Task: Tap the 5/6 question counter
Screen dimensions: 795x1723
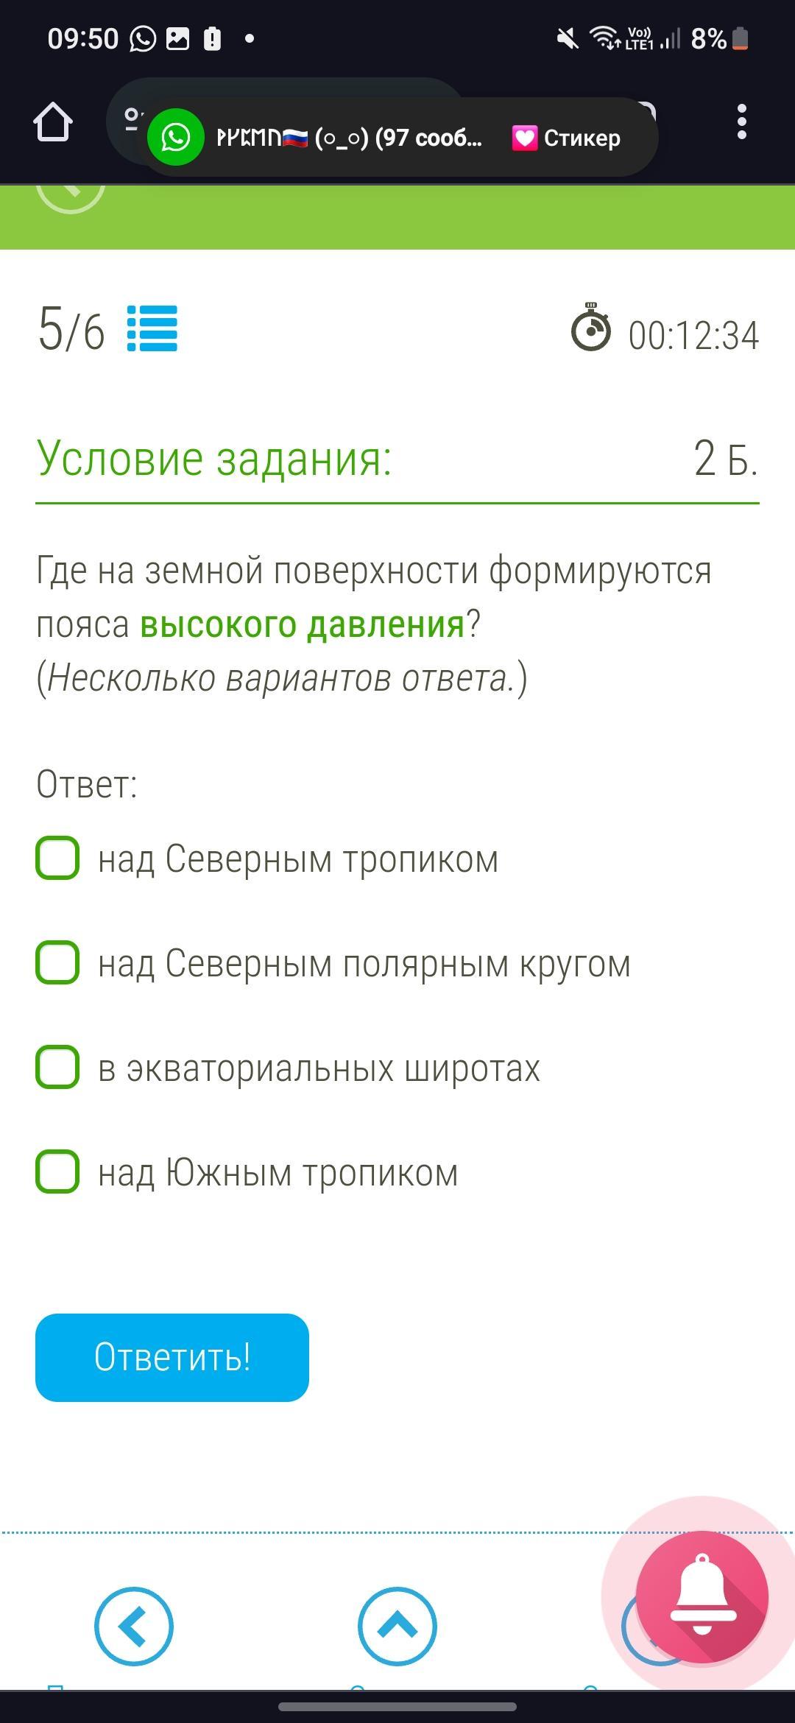Action: click(71, 330)
